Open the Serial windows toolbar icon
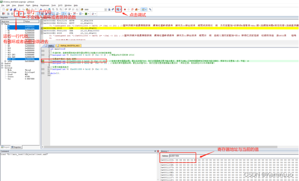 pyautogui.click(x=69, y=14)
